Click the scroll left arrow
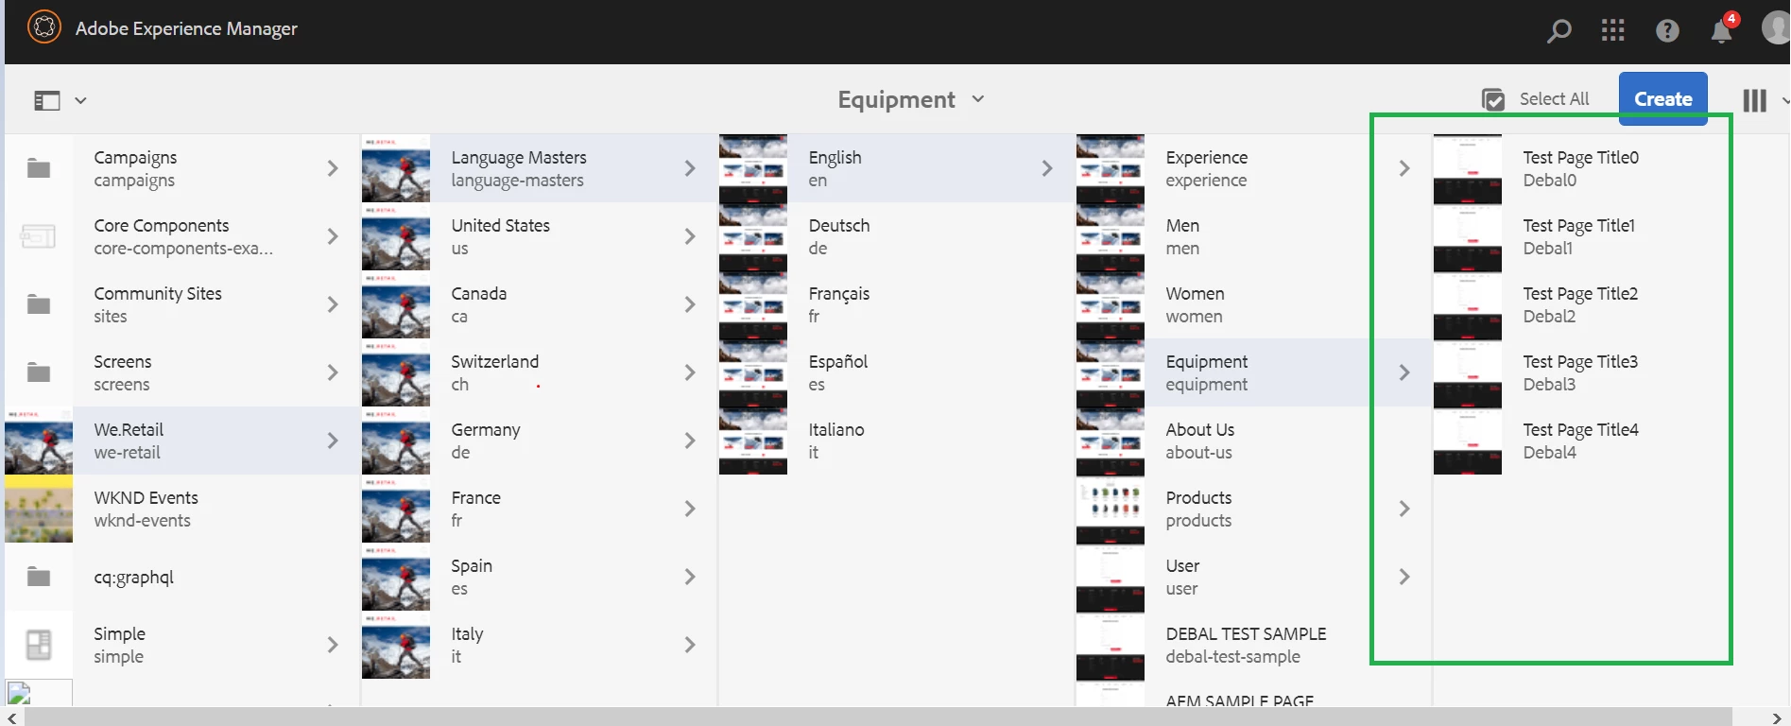This screenshot has height=726, width=1791. coord(11,717)
